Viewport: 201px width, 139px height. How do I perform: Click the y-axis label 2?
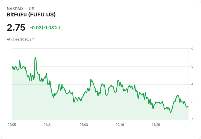pos(192,120)
